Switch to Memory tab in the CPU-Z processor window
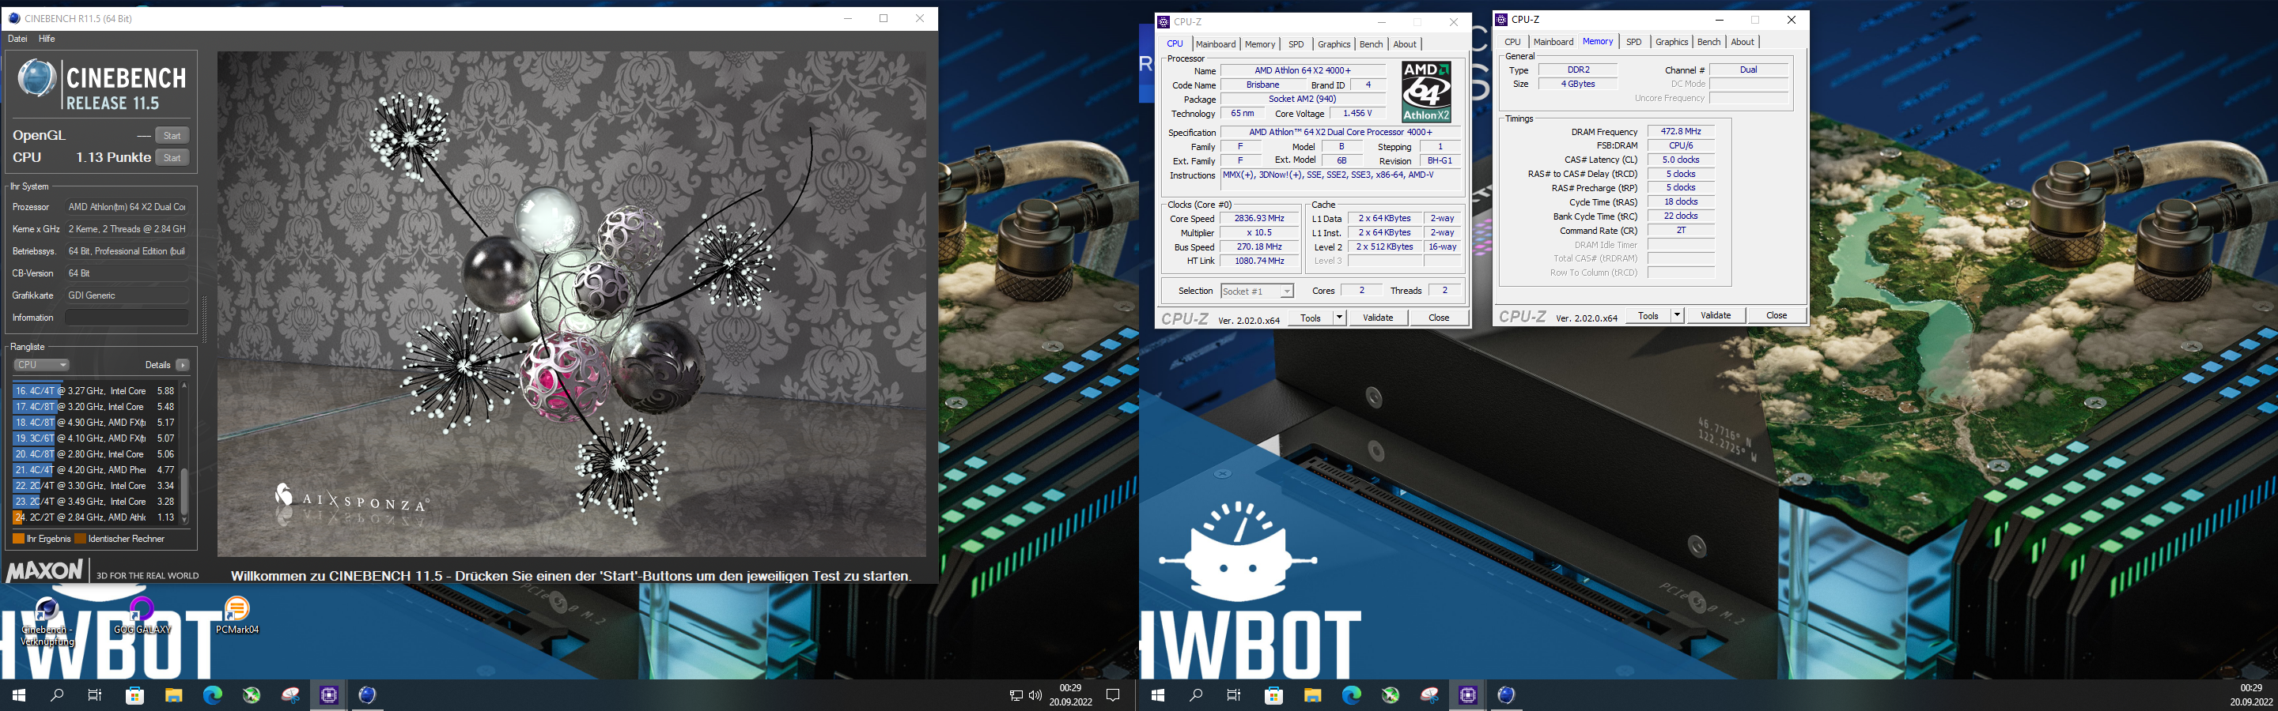The width and height of the screenshot is (2278, 711). tap(1259, 44)
